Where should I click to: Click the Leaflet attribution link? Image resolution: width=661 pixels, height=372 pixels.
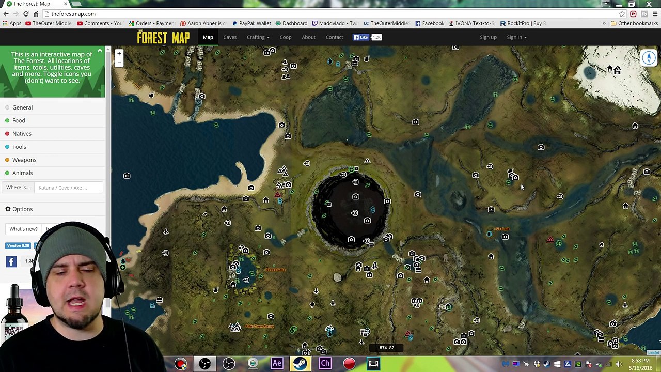(x=654, y=353)
